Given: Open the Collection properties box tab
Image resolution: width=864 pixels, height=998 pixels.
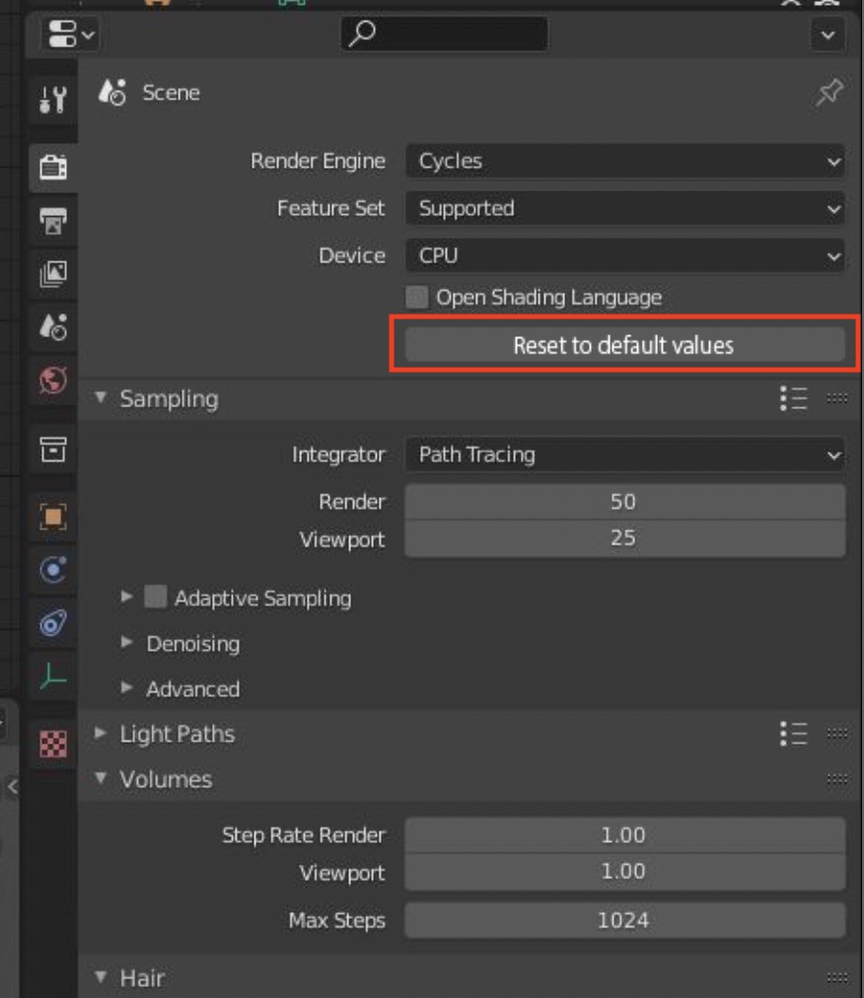Looking at the screenshot, I should coord(53,449).
